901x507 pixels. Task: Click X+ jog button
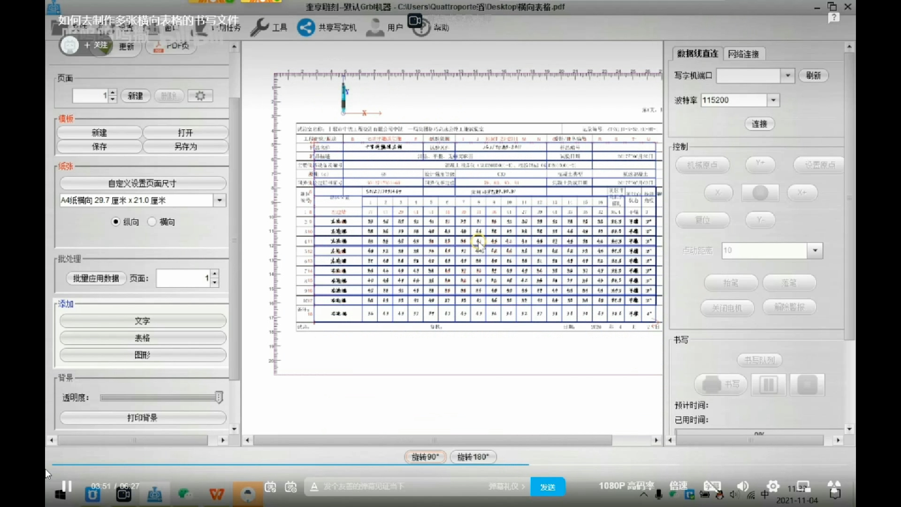(802, 192)
